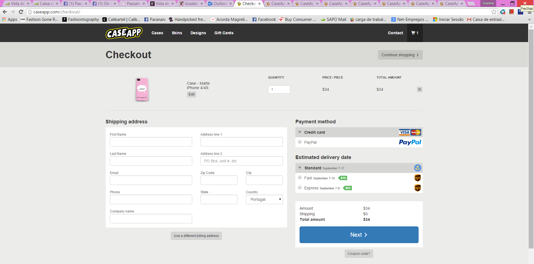Click the First Name input field
The height and width of the screenshot is (264, 534).
click(x=151, y=142)
